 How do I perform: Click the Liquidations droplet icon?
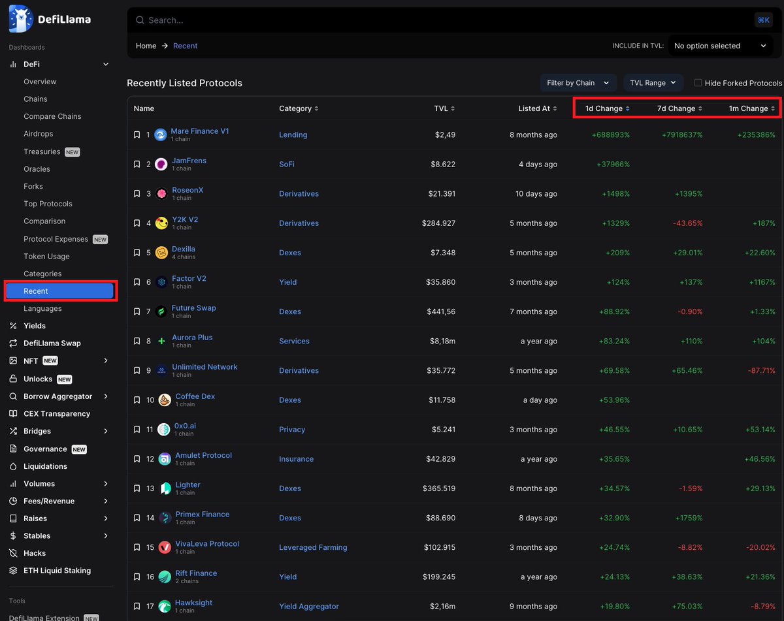point(13,466)
